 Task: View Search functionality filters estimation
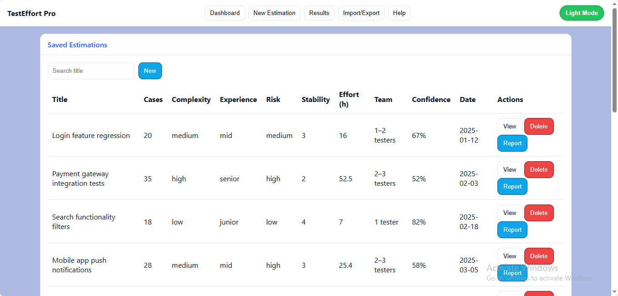pos(510,213)
